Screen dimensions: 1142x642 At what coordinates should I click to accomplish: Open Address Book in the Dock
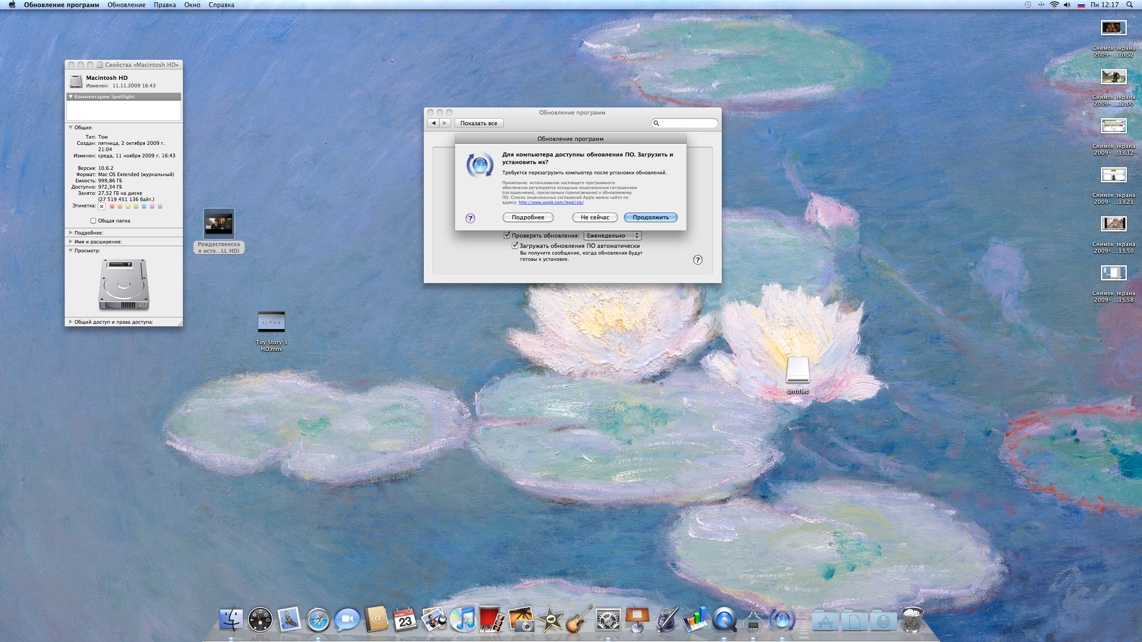[x=376, y=619]
